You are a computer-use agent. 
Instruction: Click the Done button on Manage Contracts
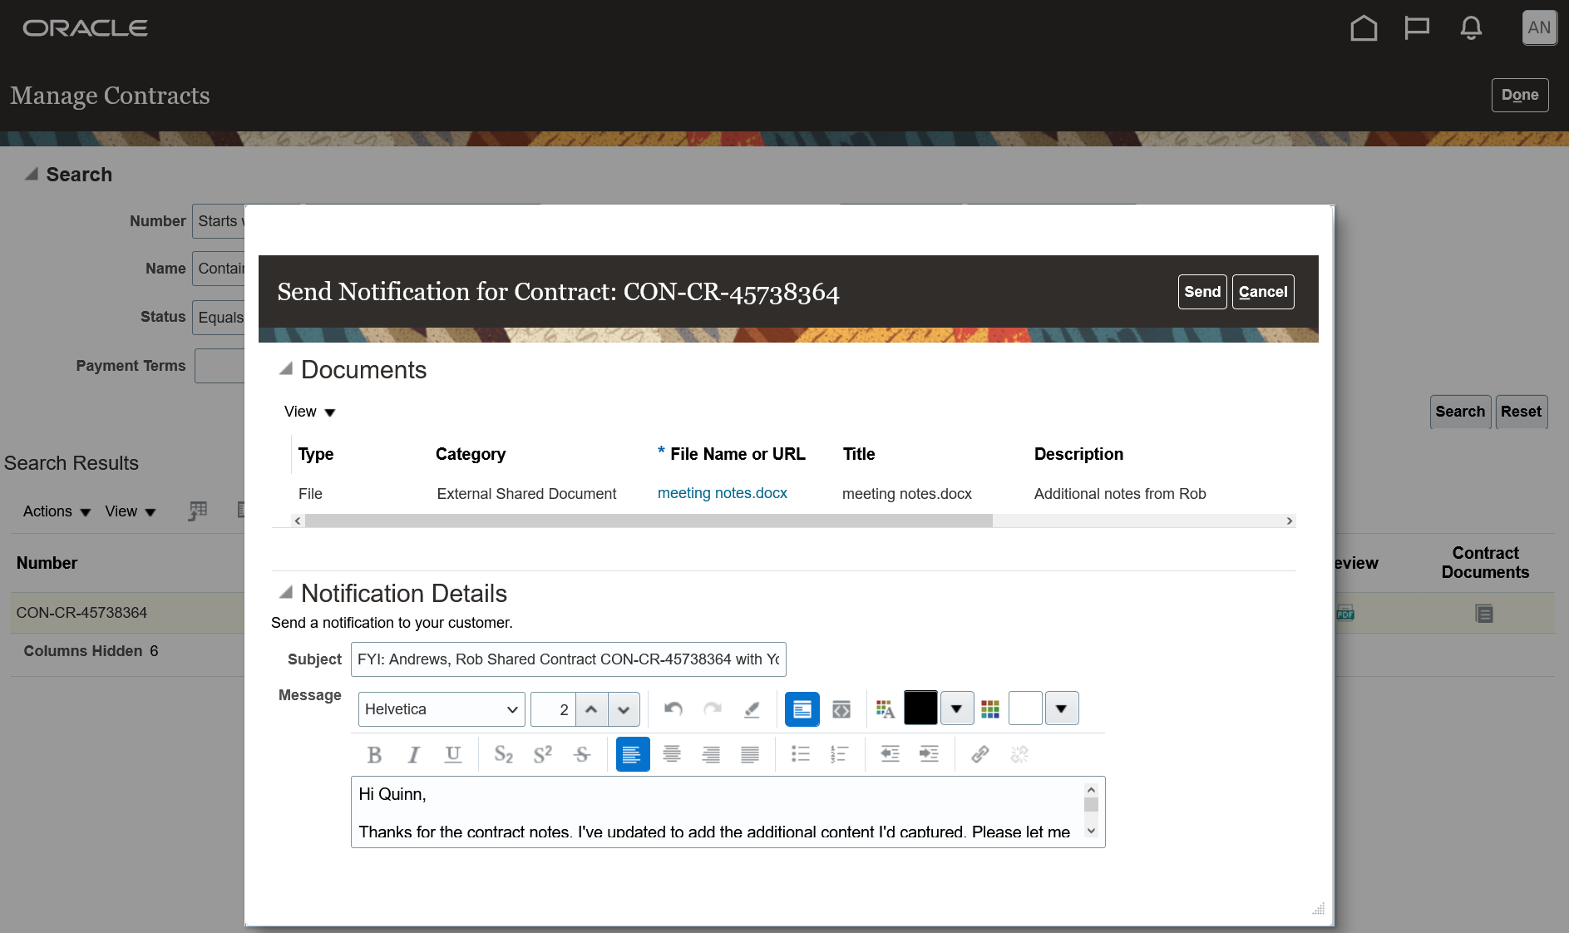(1520, 95)
